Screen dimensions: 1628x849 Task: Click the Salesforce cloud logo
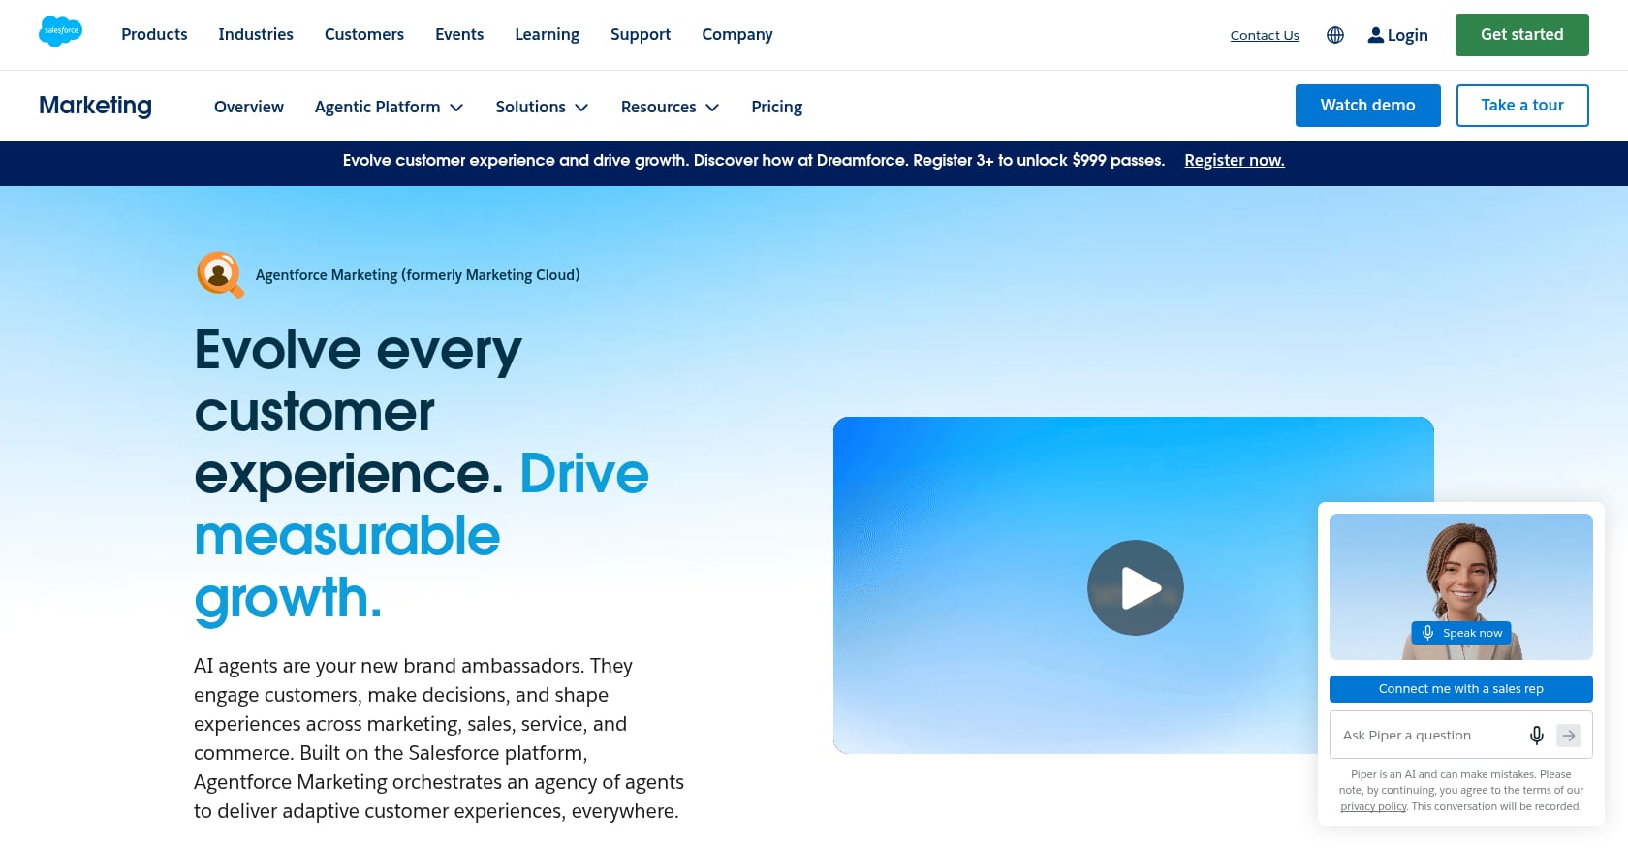point(60,32)
